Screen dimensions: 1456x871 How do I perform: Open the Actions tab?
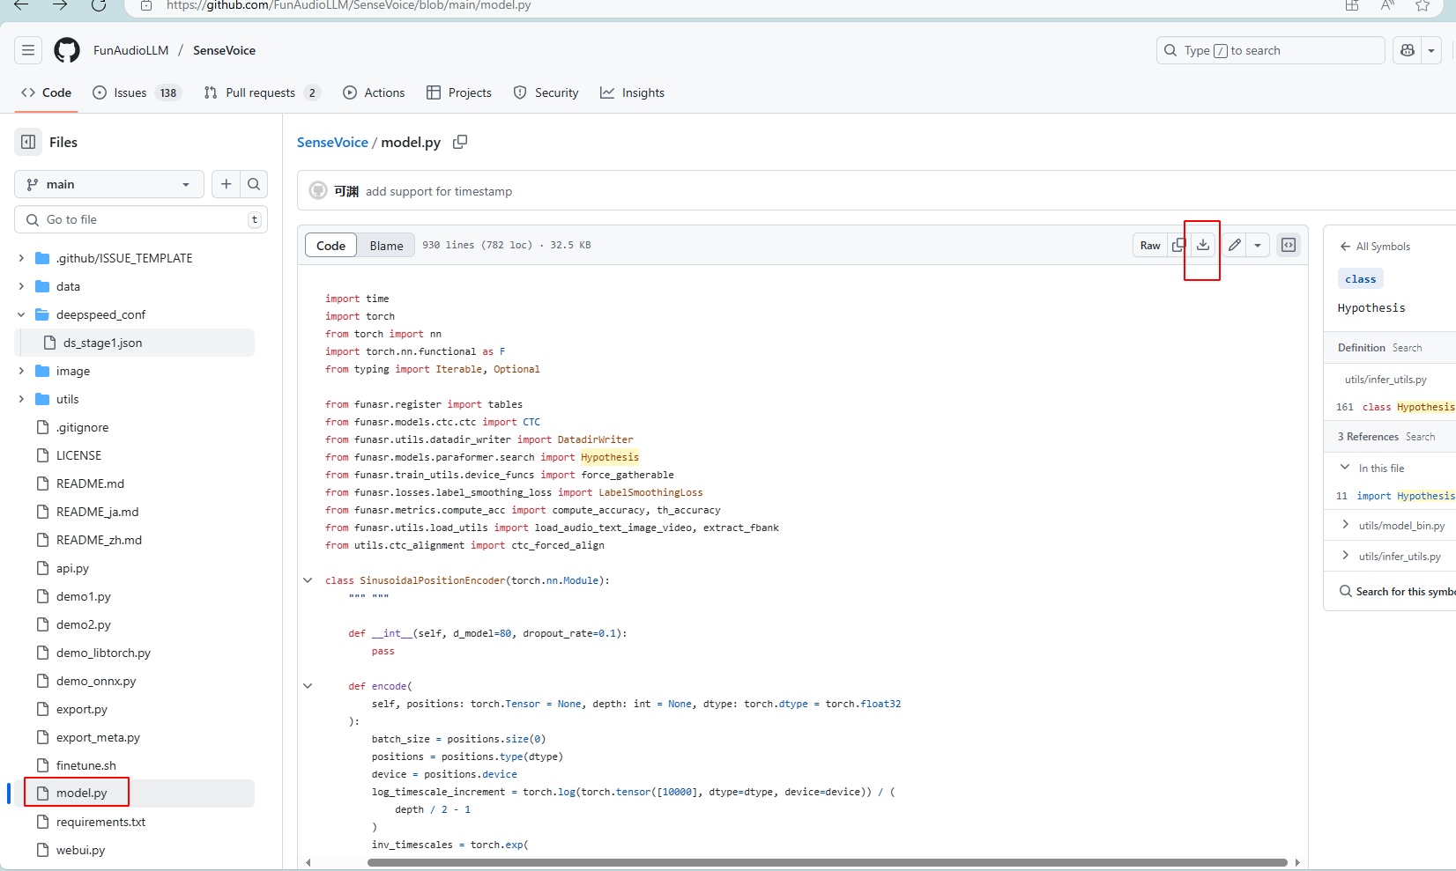(374, 92)
